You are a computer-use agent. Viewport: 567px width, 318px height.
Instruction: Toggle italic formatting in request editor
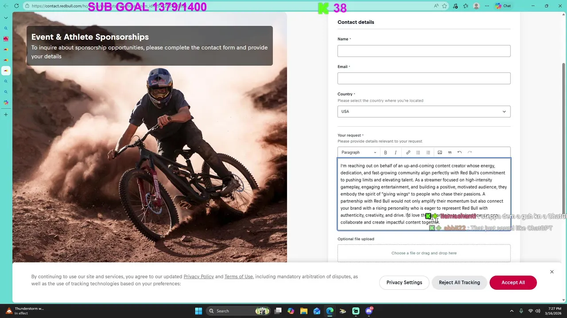click(396, 152)
